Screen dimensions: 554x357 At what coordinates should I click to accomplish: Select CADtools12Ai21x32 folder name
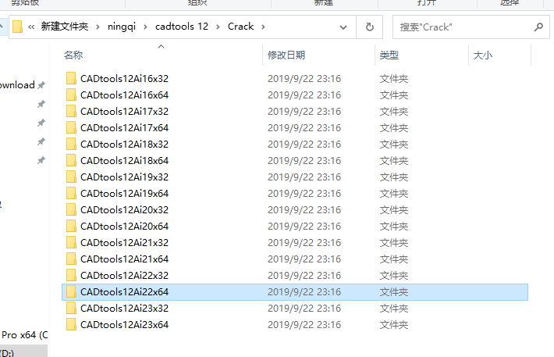(124, 243)
